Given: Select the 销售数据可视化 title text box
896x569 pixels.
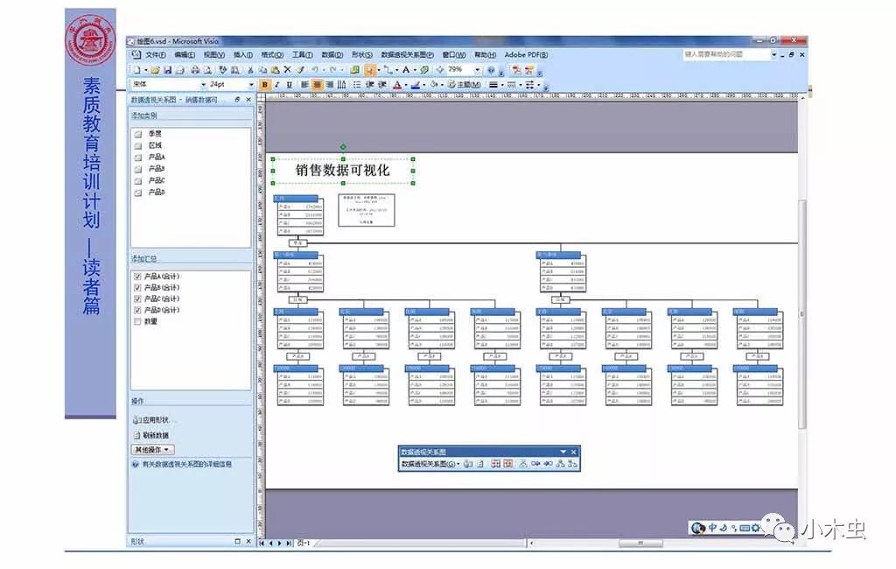Looking at the screenshot, I should [x=343, y=171].
